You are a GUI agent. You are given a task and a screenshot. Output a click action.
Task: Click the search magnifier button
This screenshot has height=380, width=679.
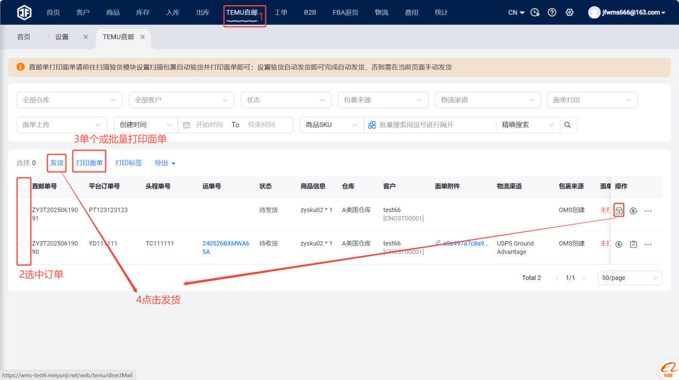pyautogui.click(x=568, y=125)
